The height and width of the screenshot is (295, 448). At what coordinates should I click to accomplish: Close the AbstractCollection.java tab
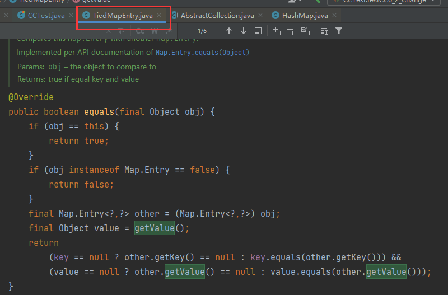click(x=260, y=16)
